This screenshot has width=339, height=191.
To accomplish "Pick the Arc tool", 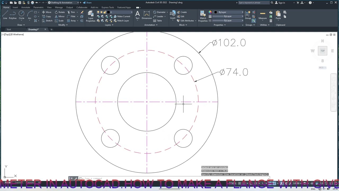I will tap(30, 15).
